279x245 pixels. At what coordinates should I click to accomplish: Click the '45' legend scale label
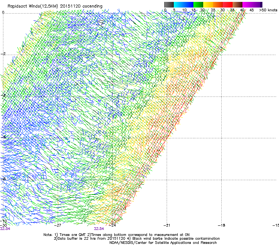251,10
